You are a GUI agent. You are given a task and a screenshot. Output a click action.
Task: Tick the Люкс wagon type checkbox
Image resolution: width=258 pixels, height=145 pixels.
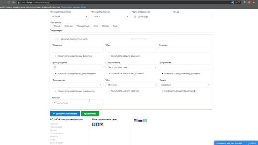tap(110, 26)
